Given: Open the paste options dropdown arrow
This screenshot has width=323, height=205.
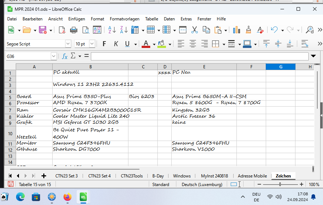Looking at the screenshot, I should (x=226, y=30).
